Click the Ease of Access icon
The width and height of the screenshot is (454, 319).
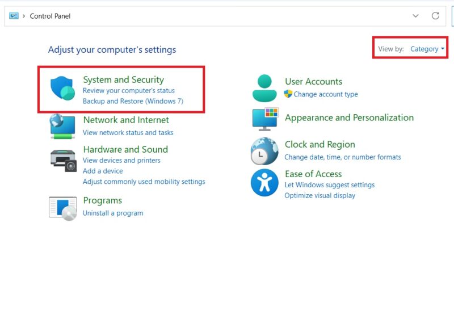[x=264, y=183]
